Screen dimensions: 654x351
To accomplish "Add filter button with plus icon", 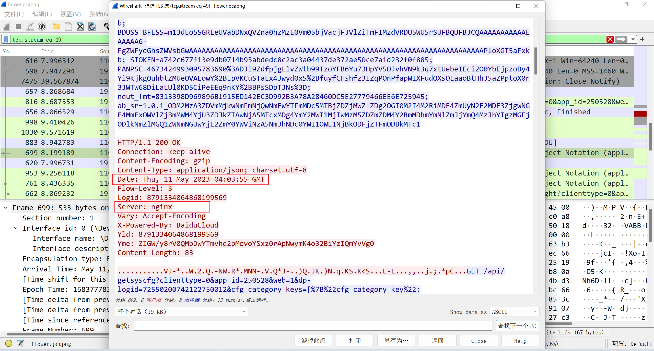I will coord(642,39).
